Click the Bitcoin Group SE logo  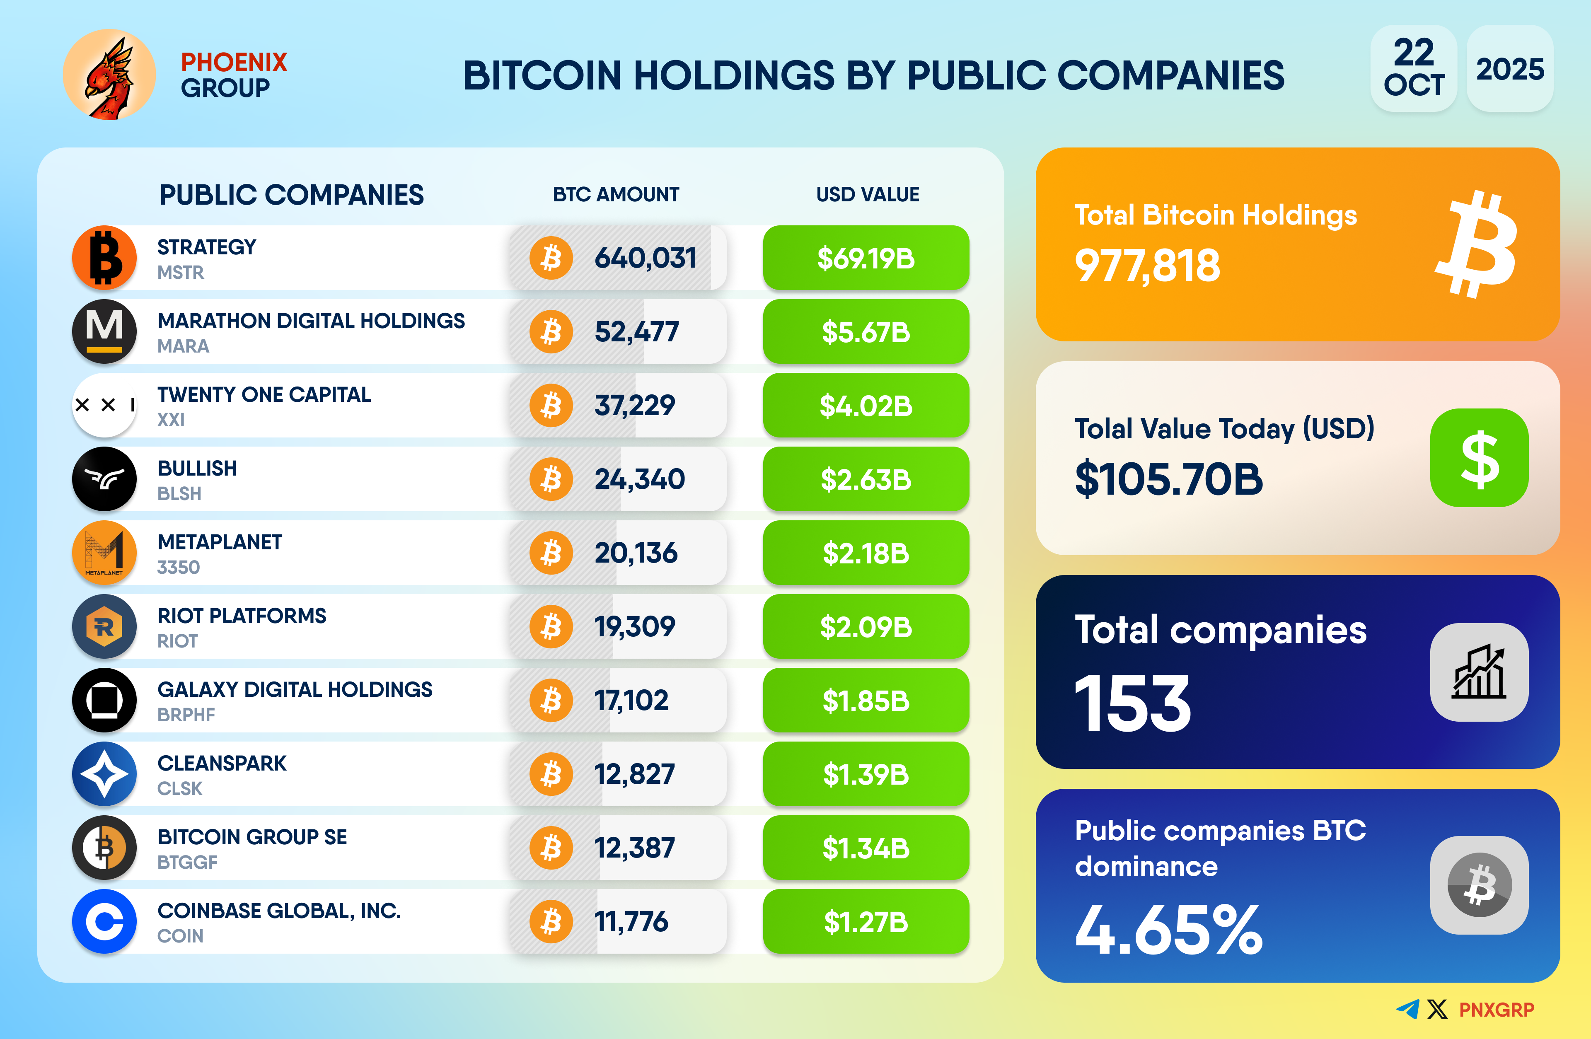click(x=104, y=848)
